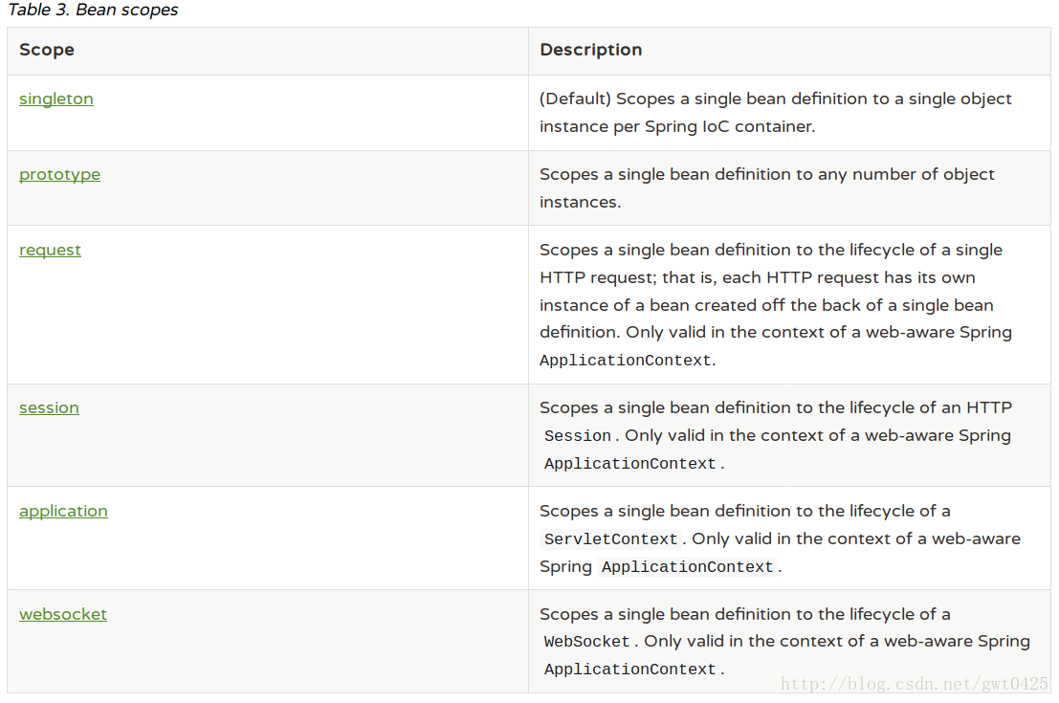Click the Table 3 Bean scopes caption
Viewport: 1059px width, 703px height.
[93, 10]
